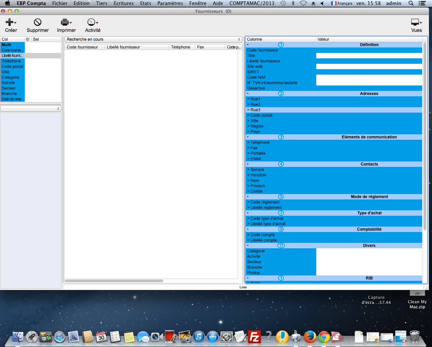Image resolution: width=432 pixels, height=347 pixels.
Task: Open Calendar icon in the dock
Action: click(x=101, y=337)
